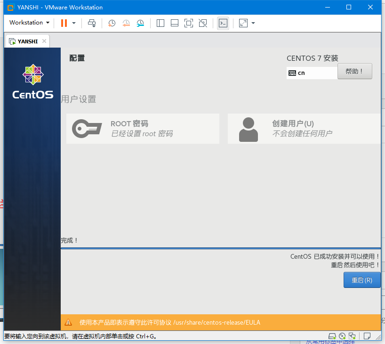The height and width of the screenshot is (344, 385).
Task: Open the Workstation dropdown menu
Action: tap(29, 23)
